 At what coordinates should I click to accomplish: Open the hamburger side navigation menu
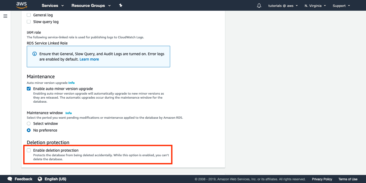(x=5, y=16)
